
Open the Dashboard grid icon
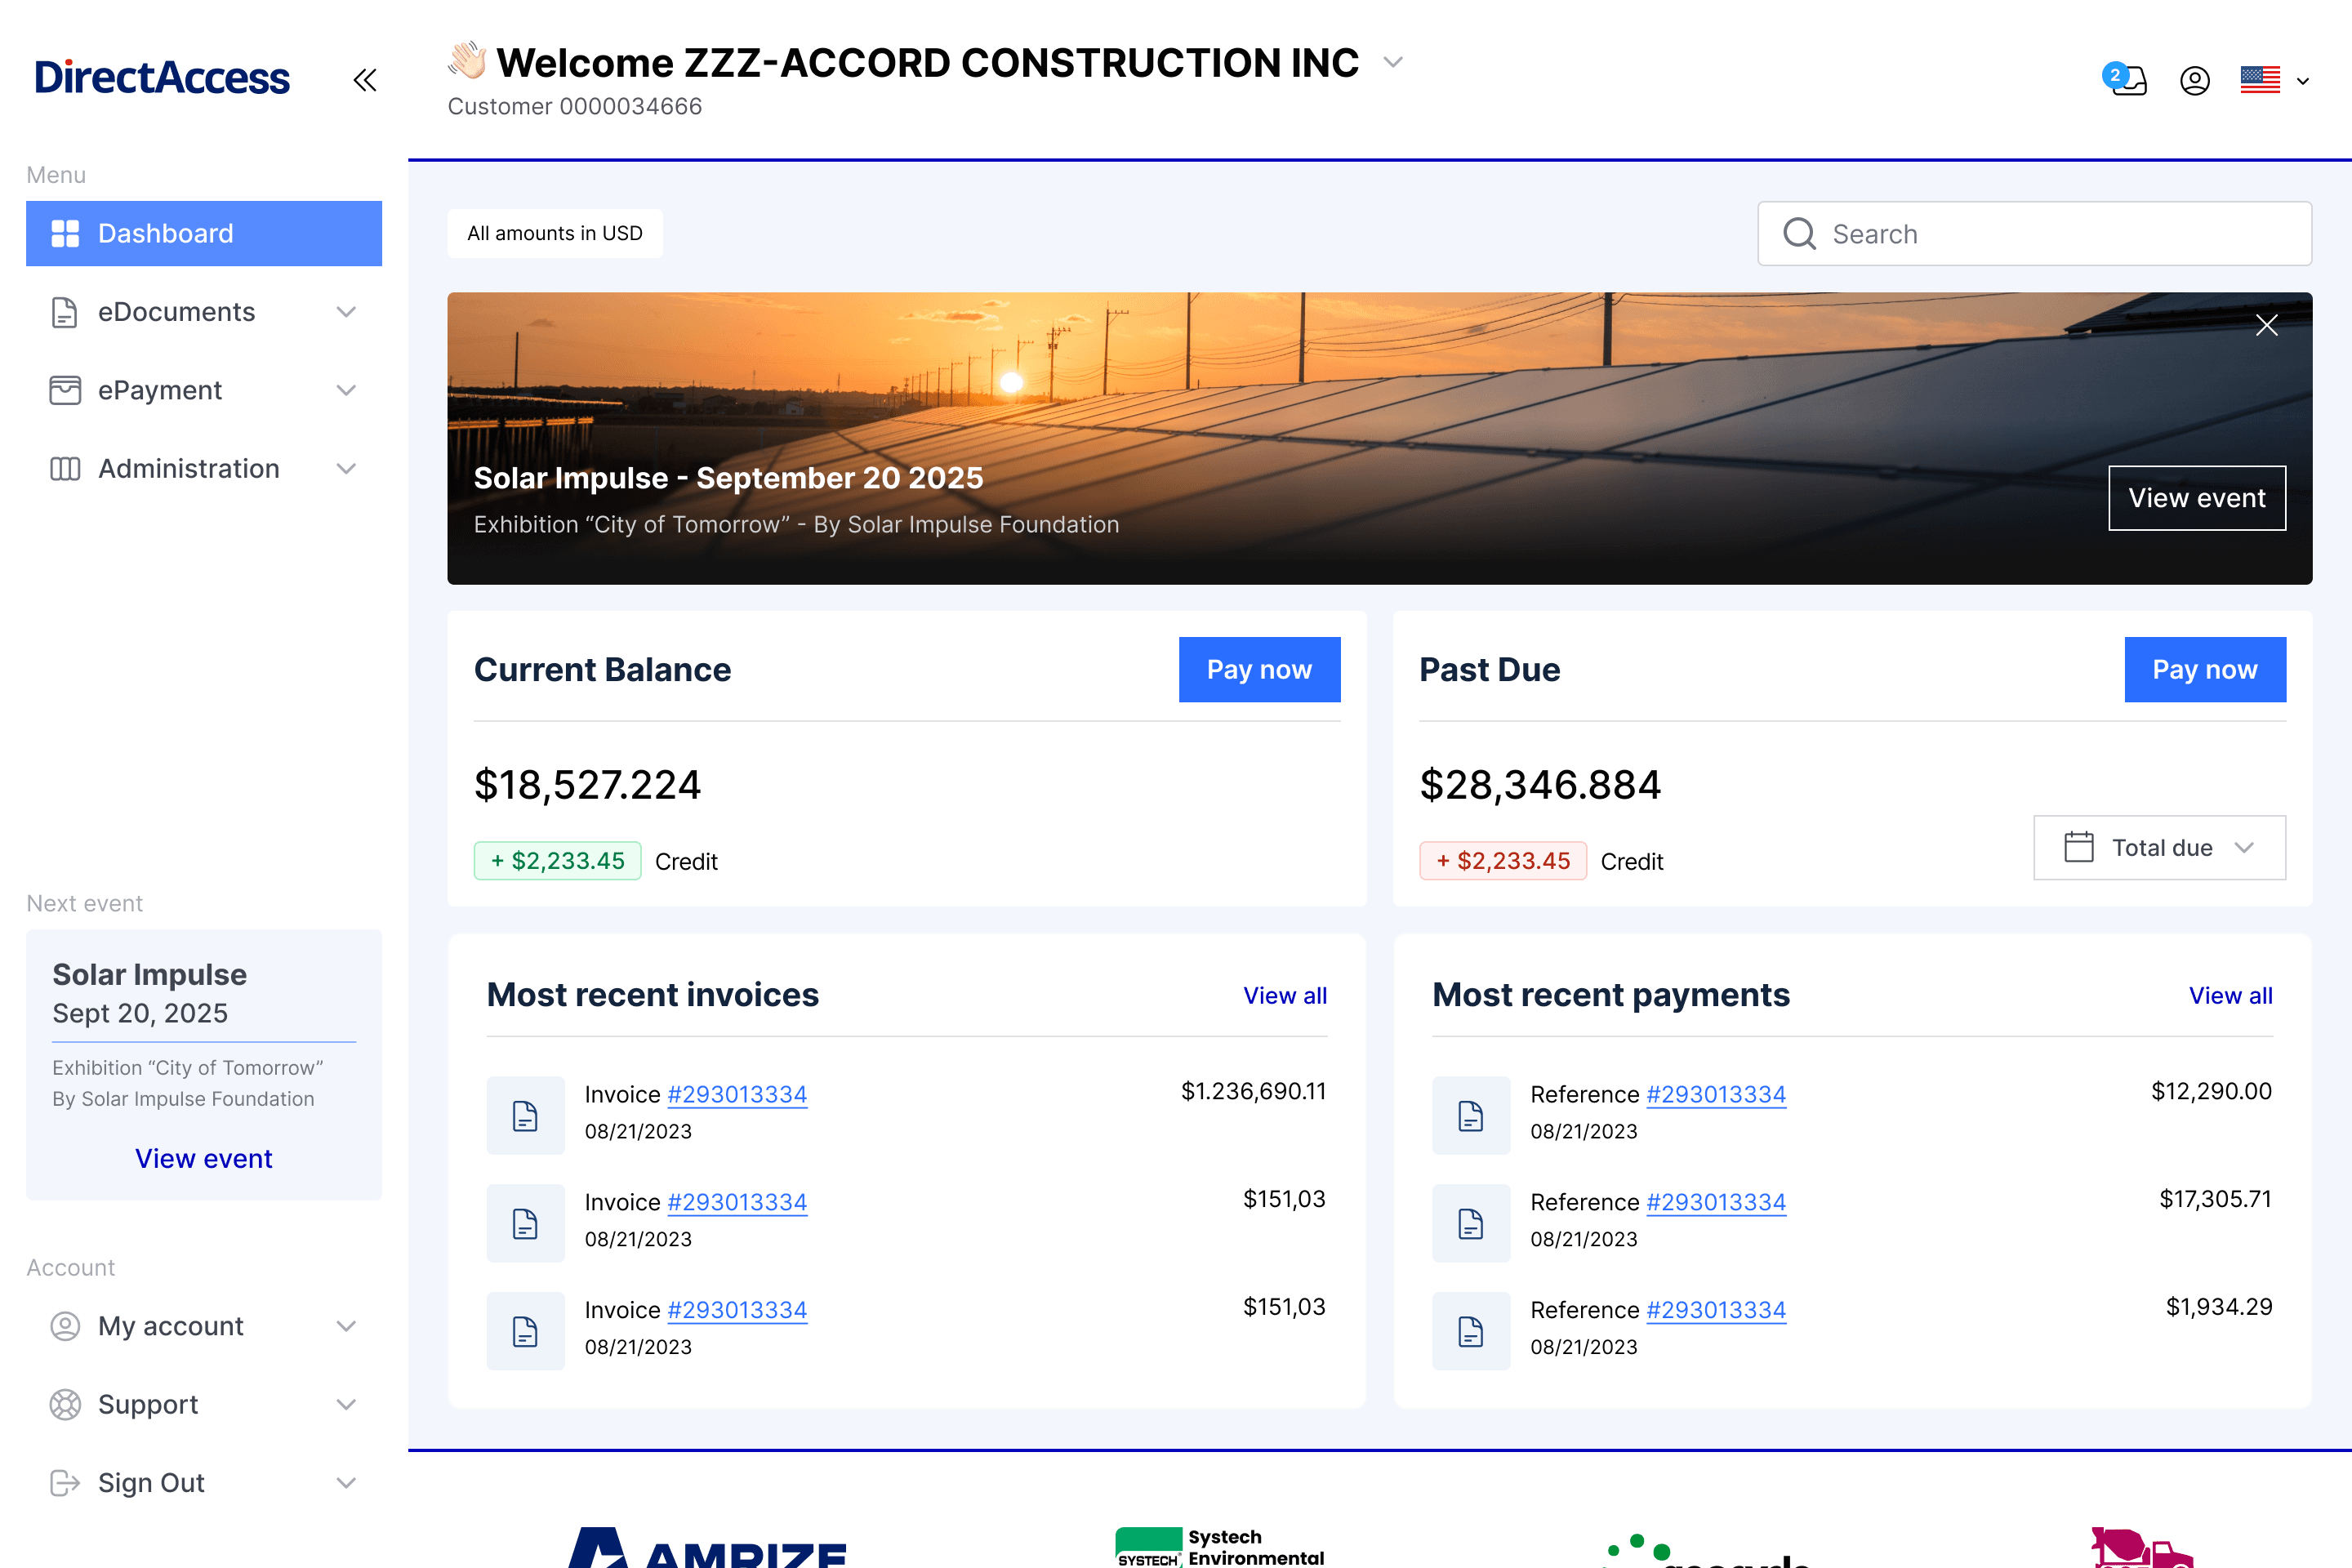coord(65,233)
